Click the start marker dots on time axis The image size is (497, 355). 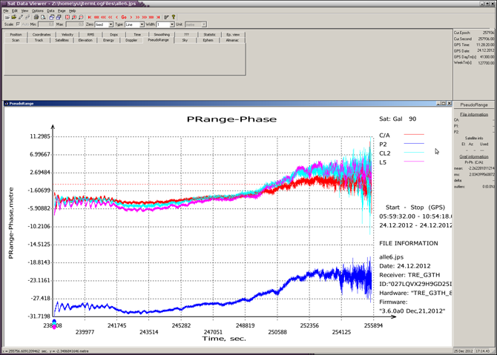(x=54, y=325)
